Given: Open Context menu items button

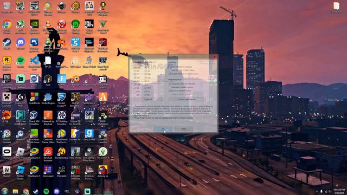Looking at the screenshot, I should [x=187, y=99].
